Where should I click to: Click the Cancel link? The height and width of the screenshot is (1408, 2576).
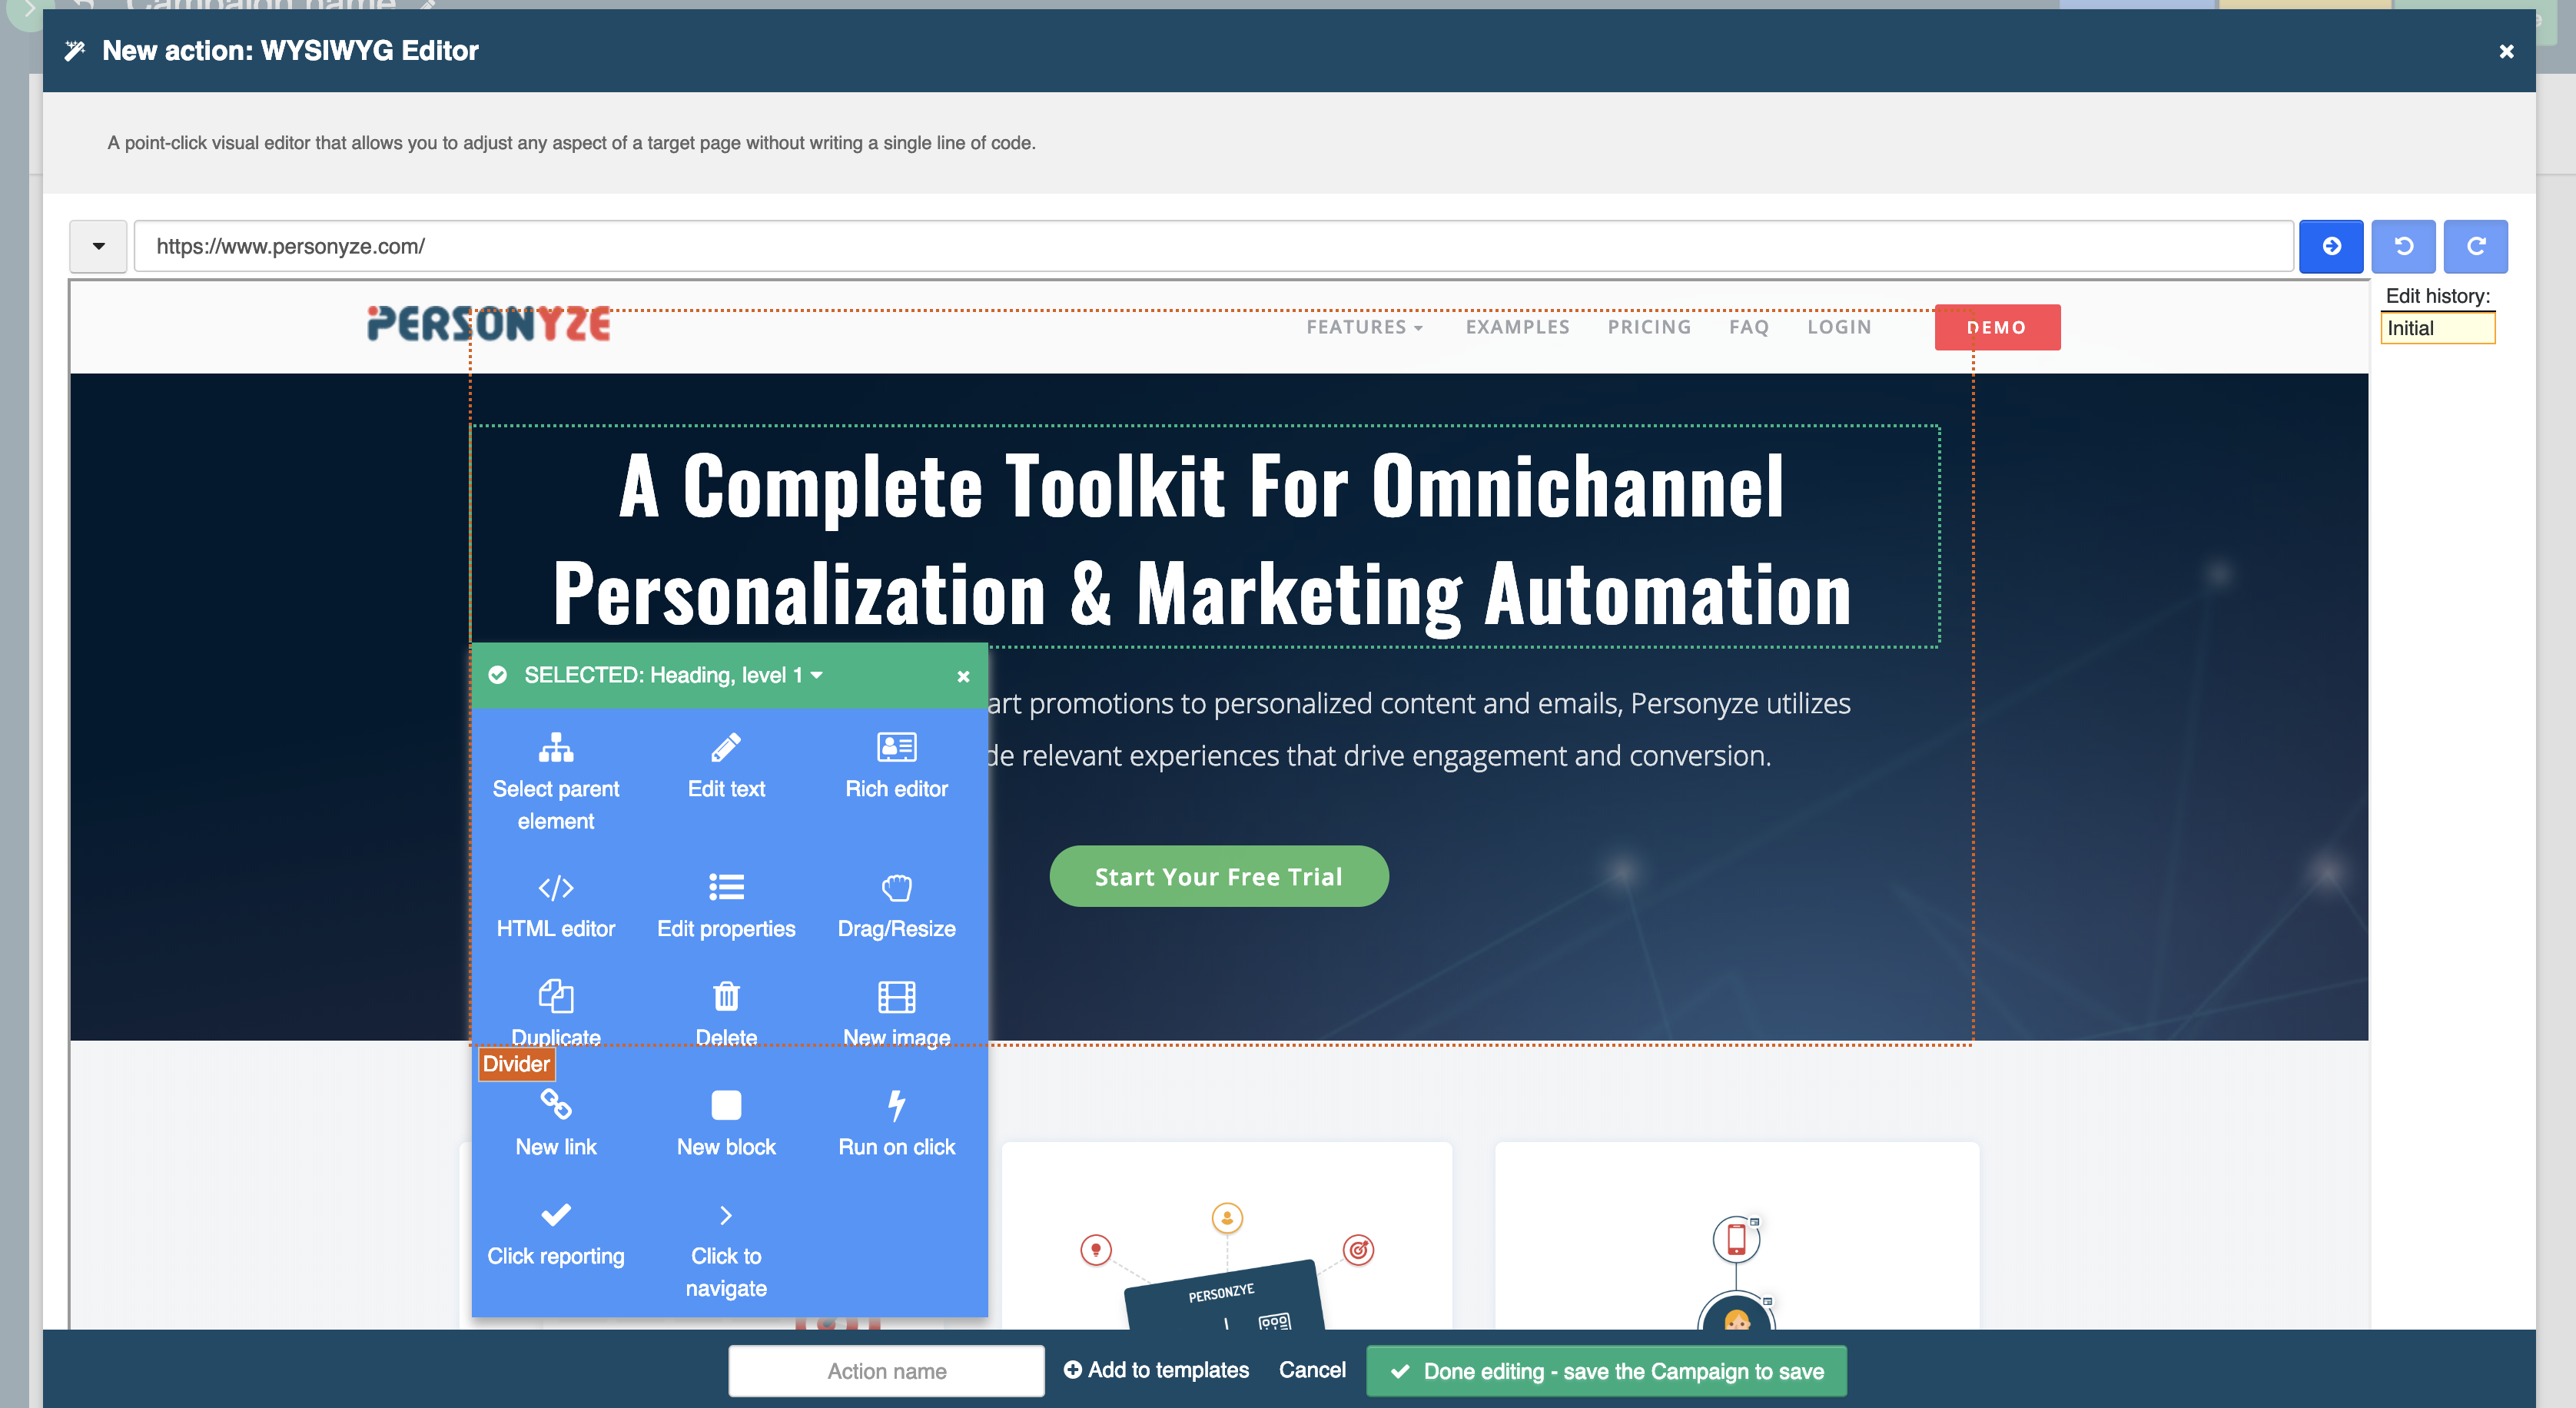[1312, 1370]
